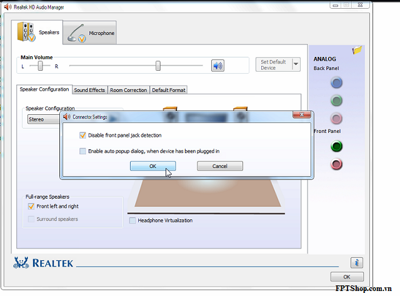Toggle Front left and right checkbox
The width and height of the screenshot is (400, 296).
[31, 206]
